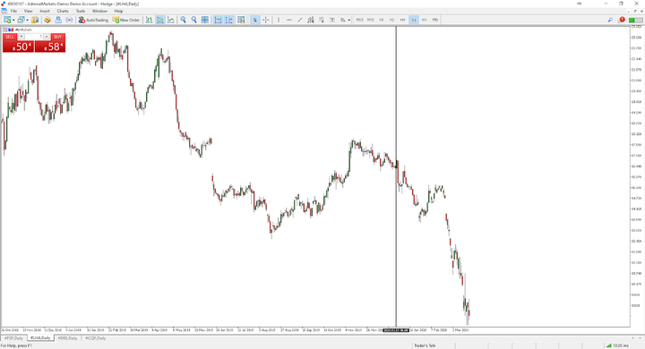
Task: Tile chart windows grid icon
Action: tap(205, 20)
